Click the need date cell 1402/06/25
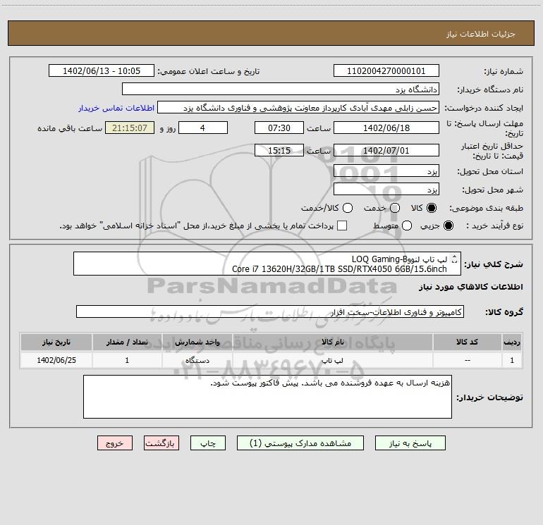Image resolution: width=543 pixels, height=525 pixels. pos(56,360)
